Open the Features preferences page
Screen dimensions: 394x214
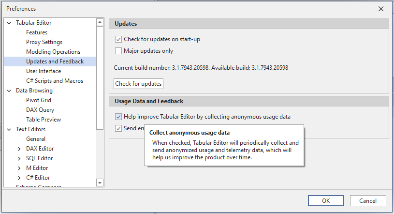37,32
